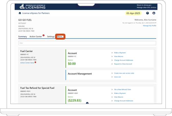Click the chevron beside Fuel Carrier Make a Payment
Screen dimensions: 172x116
coord(112,53)
